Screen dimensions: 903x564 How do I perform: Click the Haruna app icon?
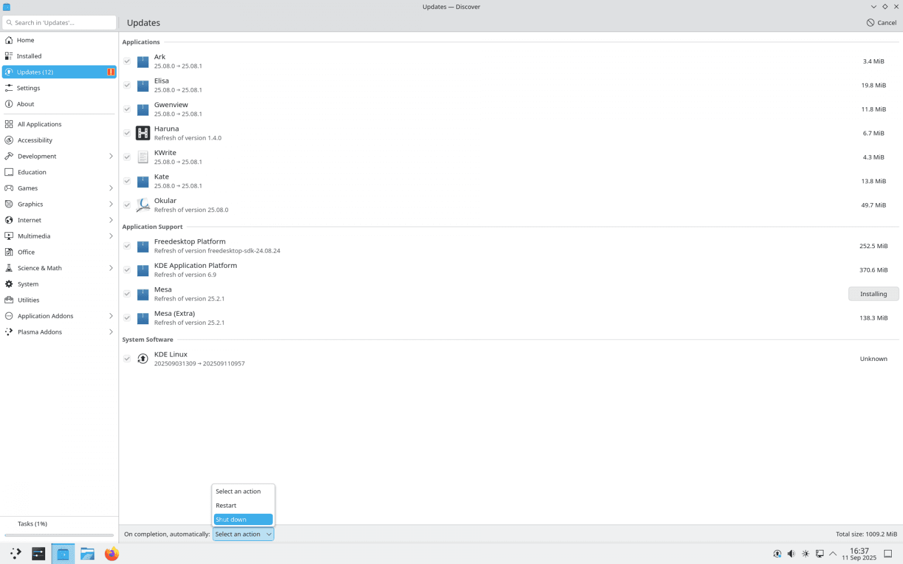[x=143, y=133]
